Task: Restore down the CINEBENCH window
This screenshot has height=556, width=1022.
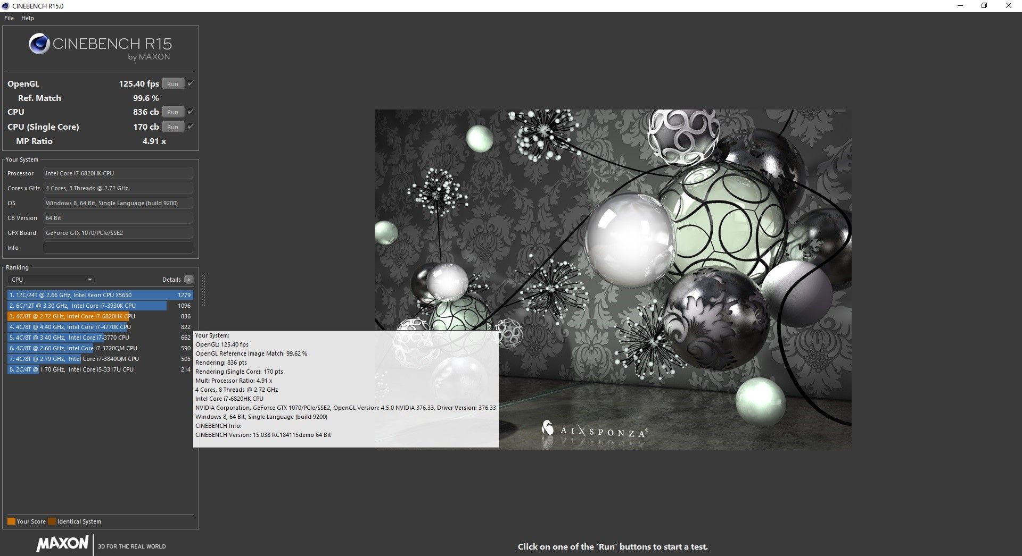Action: pyautogui.click(x=984, y=6)
